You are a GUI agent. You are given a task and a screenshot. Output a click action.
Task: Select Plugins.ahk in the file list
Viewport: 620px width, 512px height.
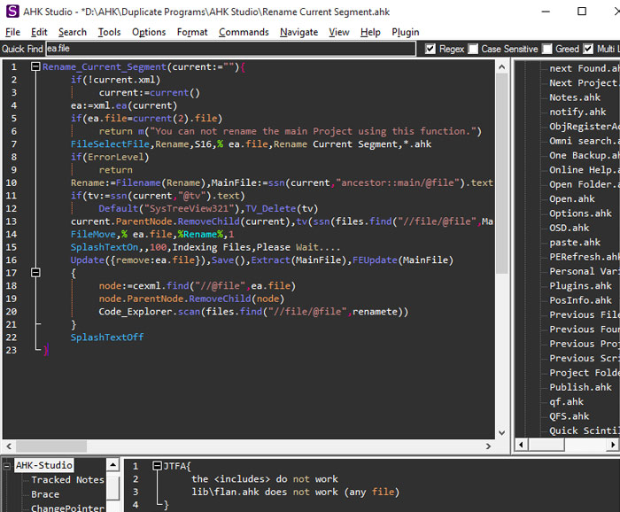pos(580,286)
